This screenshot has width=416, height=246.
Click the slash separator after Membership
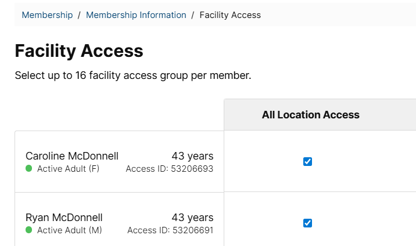click(x=79, y=15)
